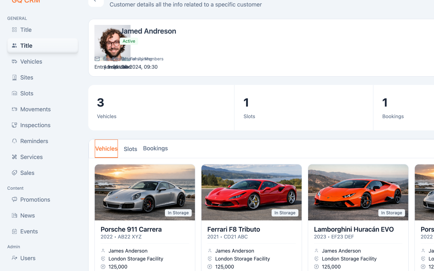This screenshot has height=271, width=434.
Task: Click the grid icon beside the first Title item
Action: [14, 30]
